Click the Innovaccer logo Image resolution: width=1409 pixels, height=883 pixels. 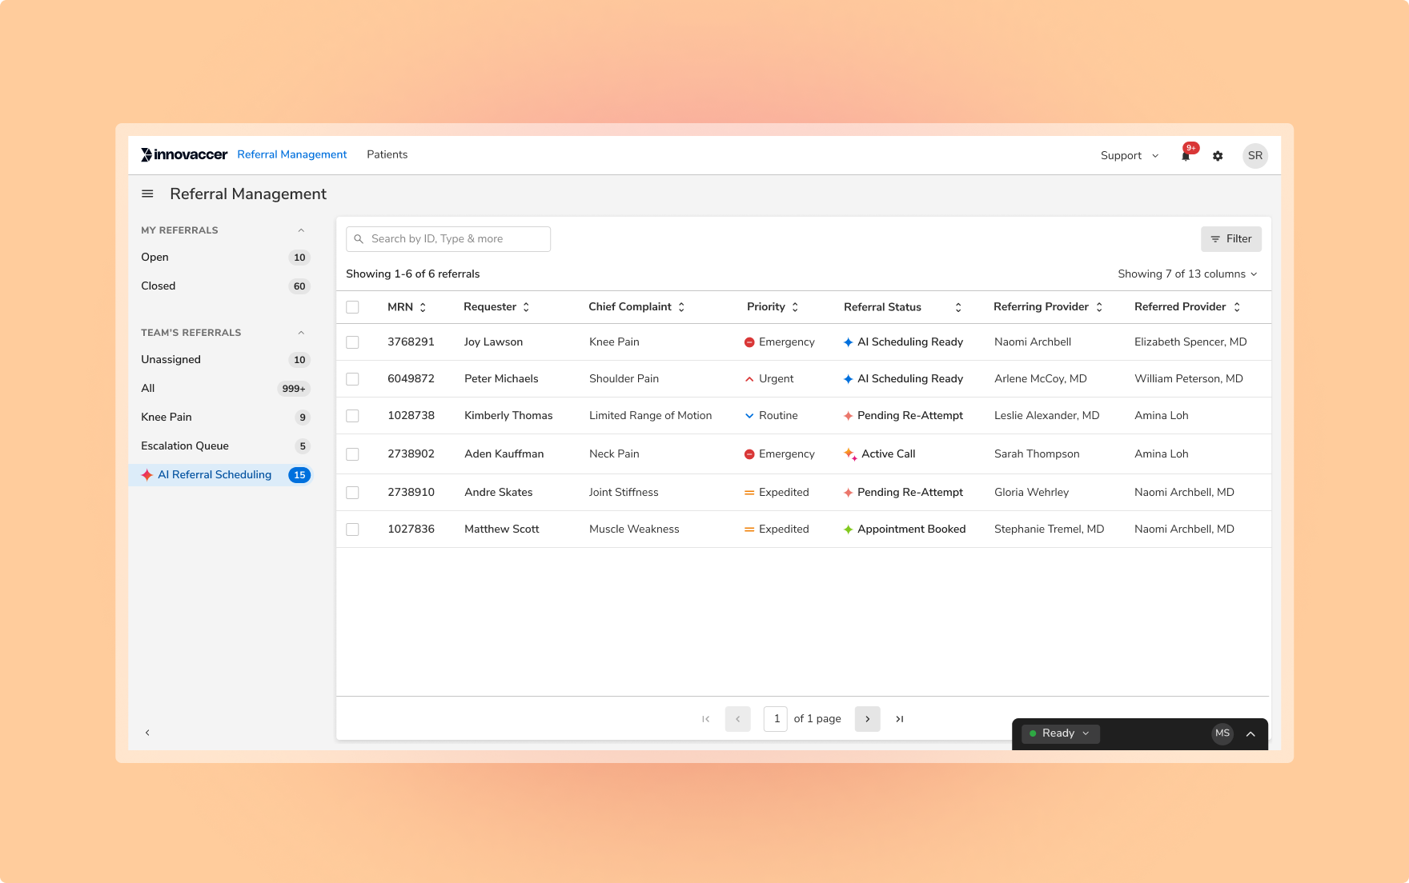point(184,154)
